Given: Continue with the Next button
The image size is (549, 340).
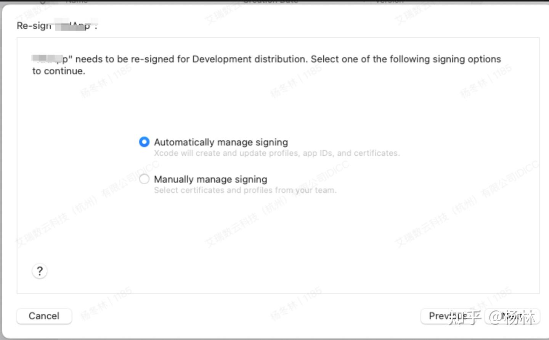Looking at the screenshot, I should [x=513, y=316].
